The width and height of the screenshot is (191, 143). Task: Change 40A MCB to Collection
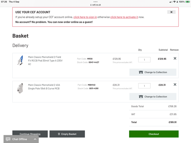point(153,97)
